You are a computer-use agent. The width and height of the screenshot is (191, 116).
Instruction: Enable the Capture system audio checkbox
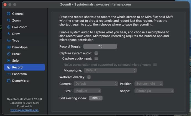pyautogui.click(x=96, y=53)
